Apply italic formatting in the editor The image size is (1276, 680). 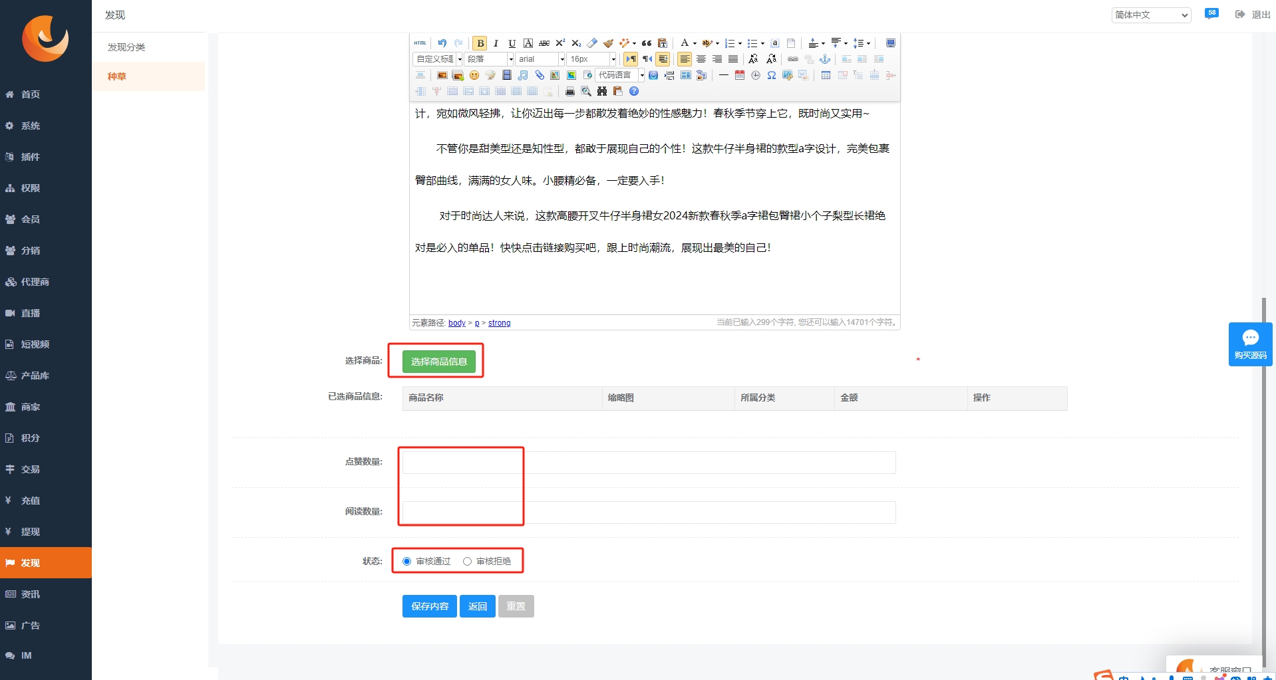click(x=496, y=43)
